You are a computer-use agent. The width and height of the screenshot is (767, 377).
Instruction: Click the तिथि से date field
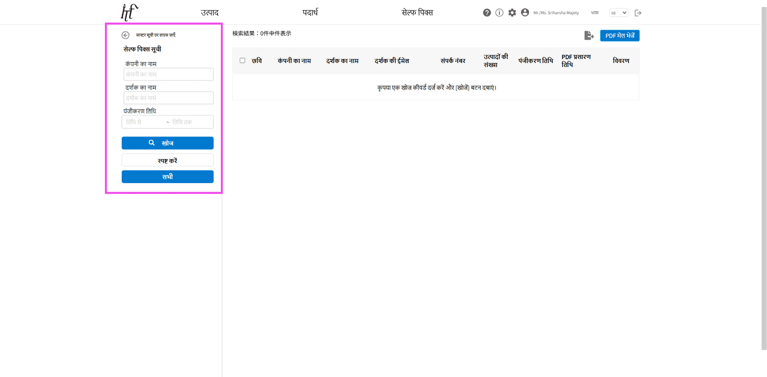coord(143,122)
